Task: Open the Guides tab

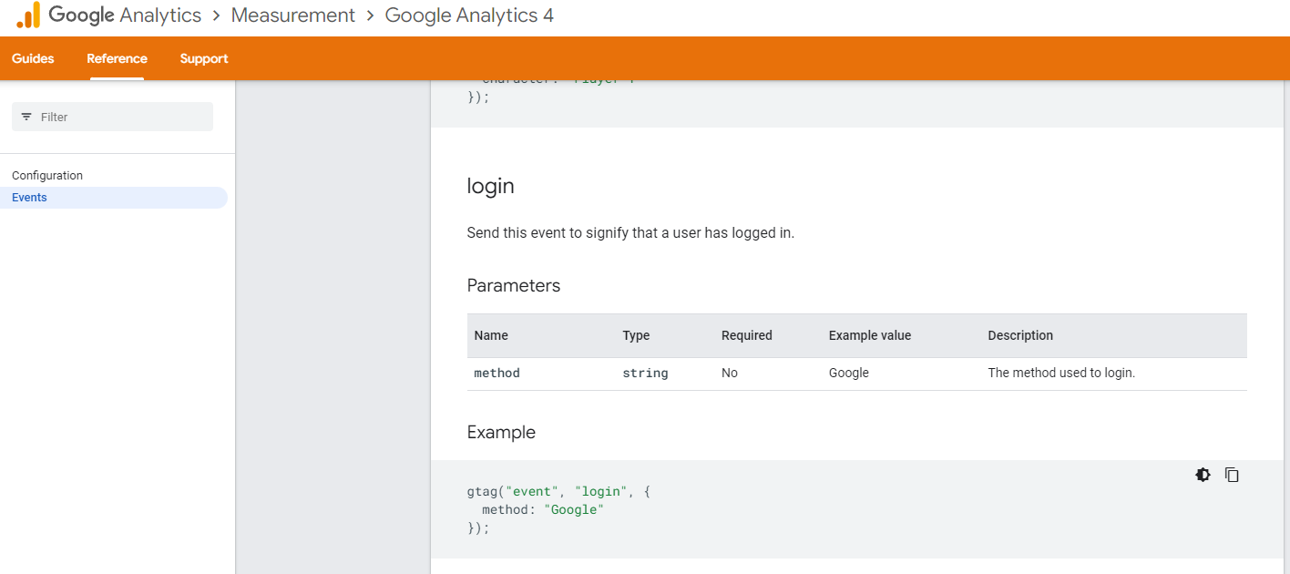Action: pyautogui.click(x=33, y=58)
